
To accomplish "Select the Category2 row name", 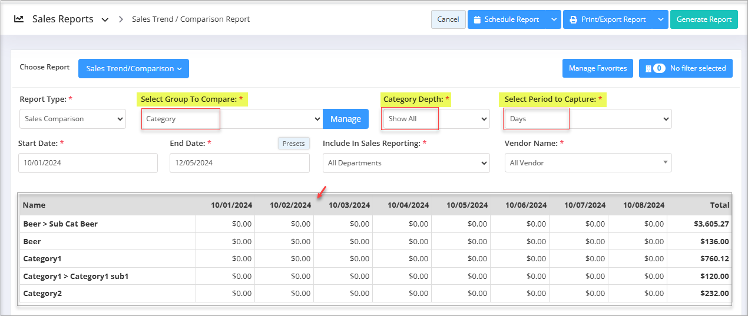I will point(42,294).
